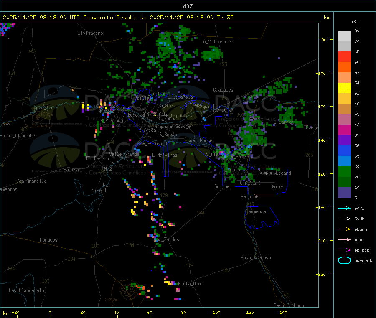
Task: Click the S_Pintada map label
Action: click(112, 121)
